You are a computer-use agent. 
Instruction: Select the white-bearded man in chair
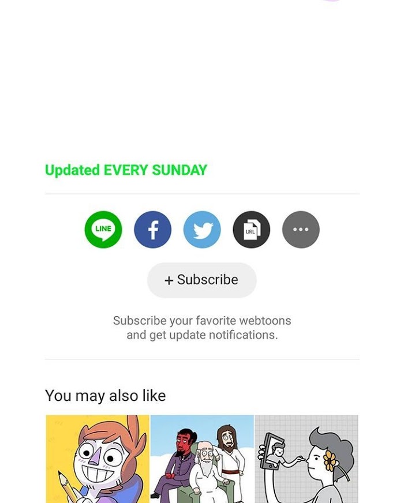[x=207, y=472]
